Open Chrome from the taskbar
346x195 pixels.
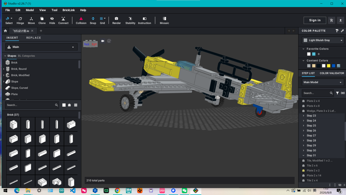click(117, 191)
